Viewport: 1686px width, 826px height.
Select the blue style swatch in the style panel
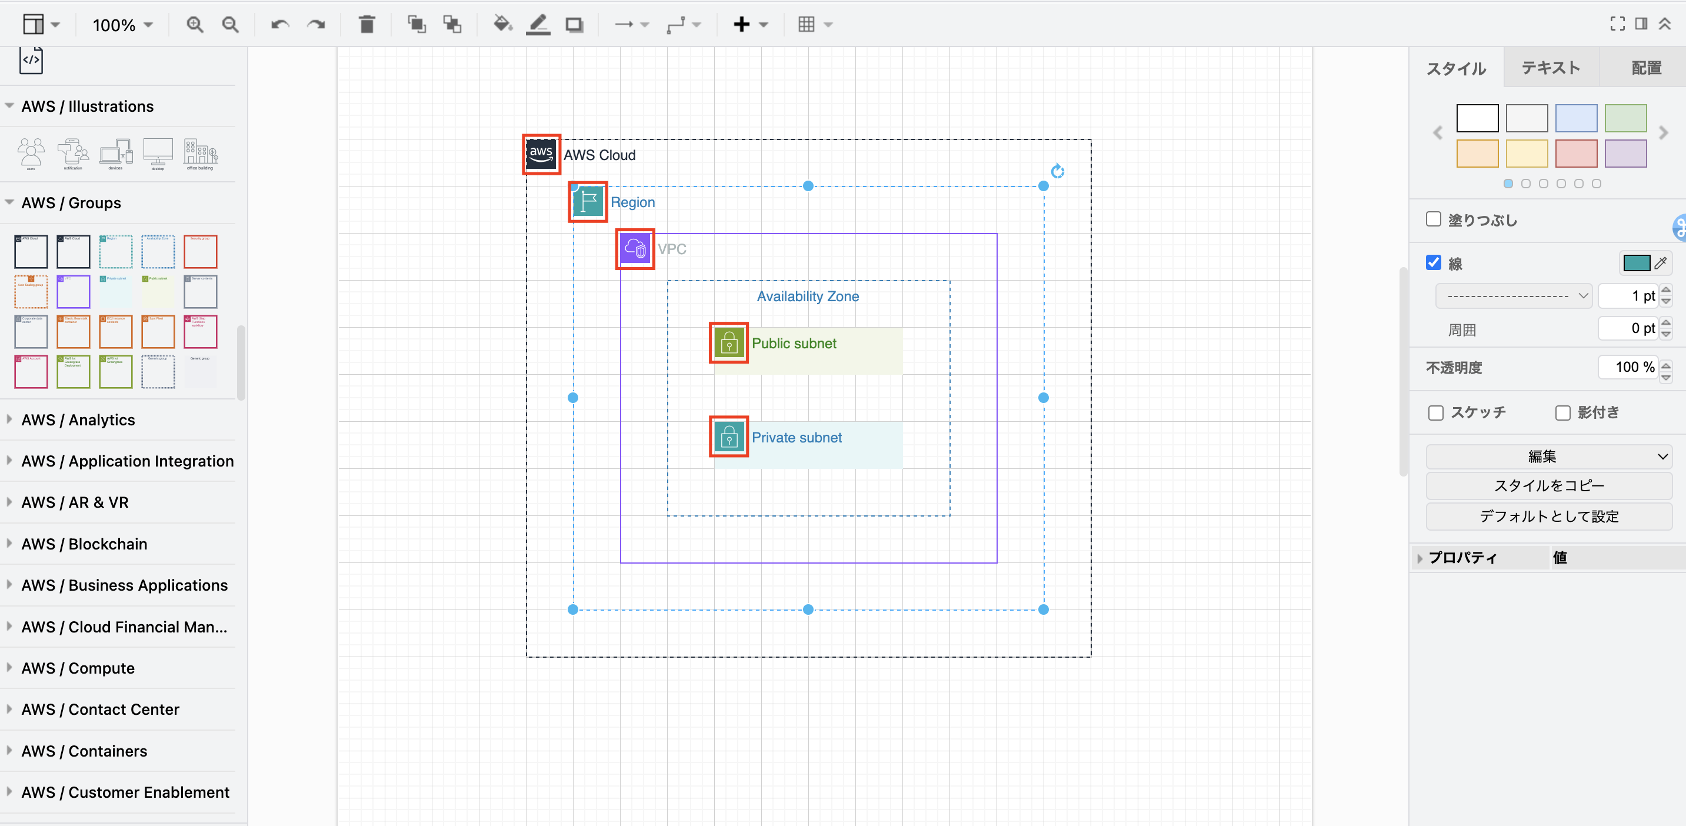[1576, 118]
